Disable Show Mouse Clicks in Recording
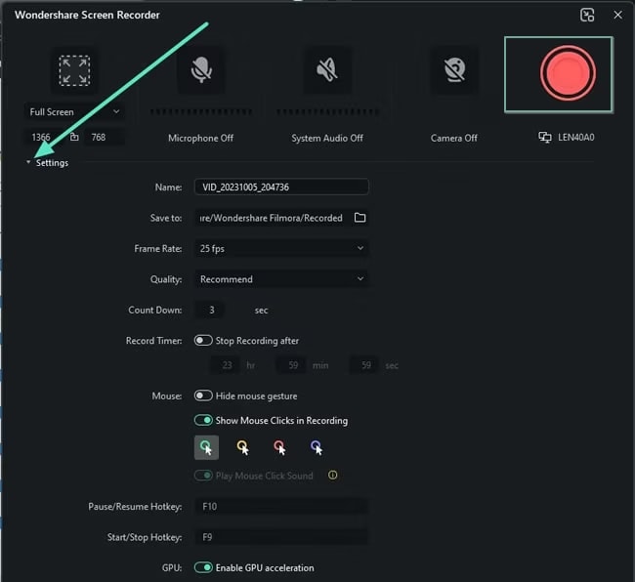 point(203,420)
